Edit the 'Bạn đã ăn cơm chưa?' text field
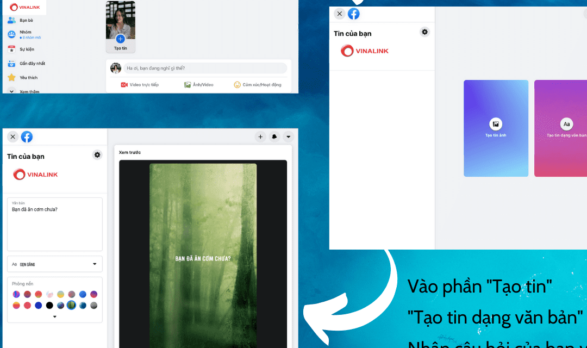Viewport: 587px width, 348px height. point(55,224)
